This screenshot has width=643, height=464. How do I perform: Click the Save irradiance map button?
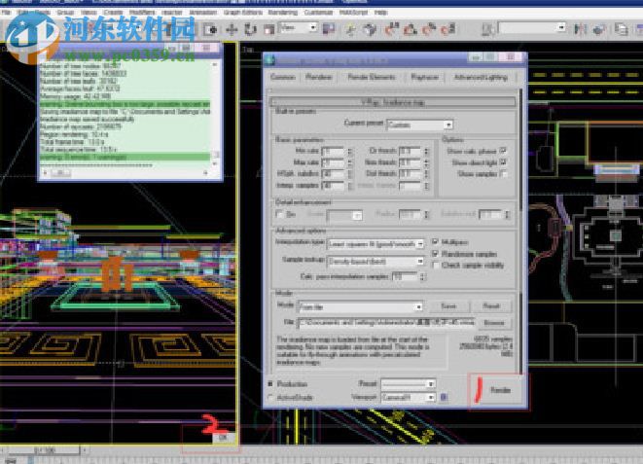(448, 306)
